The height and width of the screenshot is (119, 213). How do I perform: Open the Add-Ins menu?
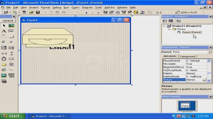[x=109, y=8]
